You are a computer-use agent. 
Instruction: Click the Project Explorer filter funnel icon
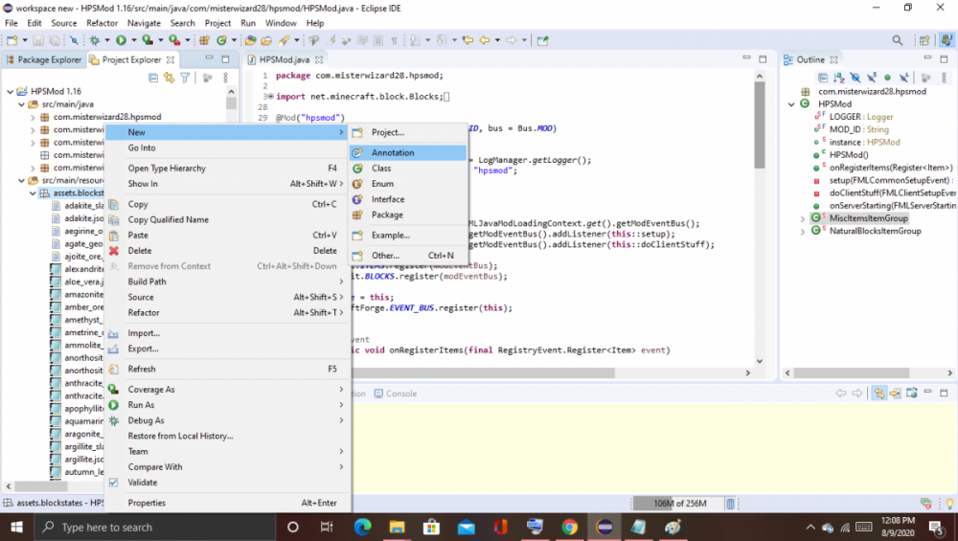pos(185,78)
